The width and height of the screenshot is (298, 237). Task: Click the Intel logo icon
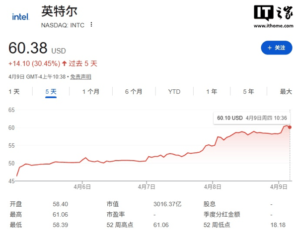click(20, 17)
